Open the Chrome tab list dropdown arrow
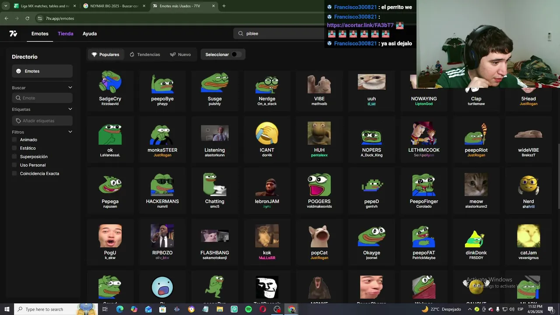This screenshot has height=315, width=560. click(x=5, y=6)
